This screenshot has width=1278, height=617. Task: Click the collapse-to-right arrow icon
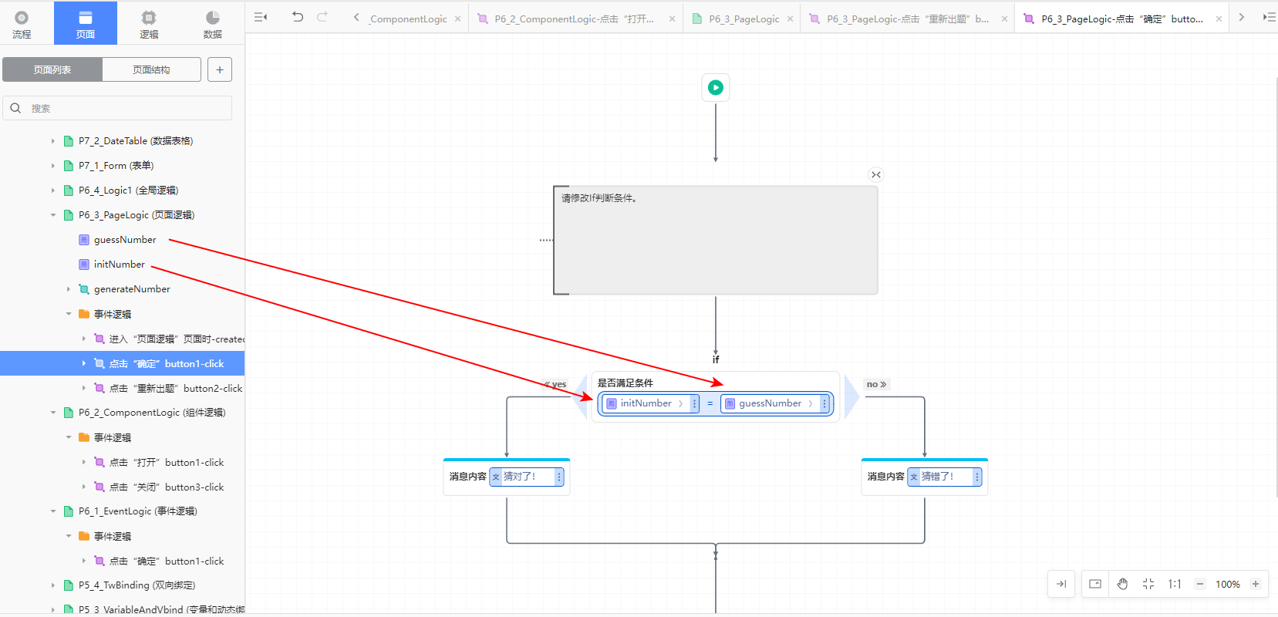1061,584
